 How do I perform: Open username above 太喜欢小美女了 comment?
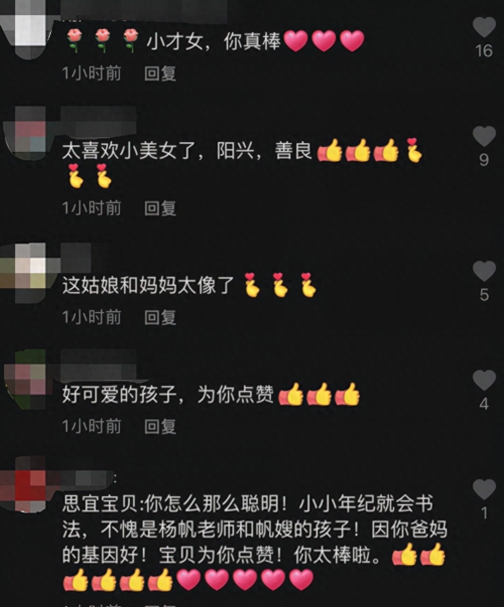click(x=99, y=116)
